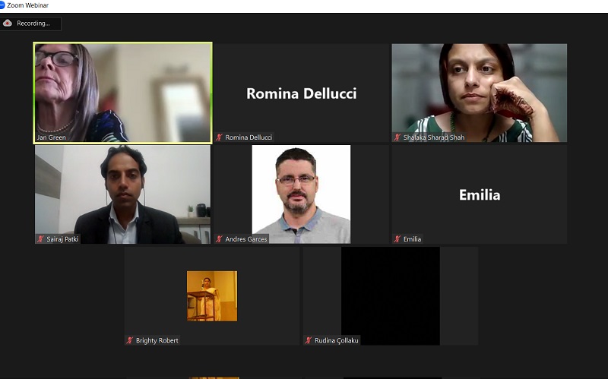Click Rudina Çollaku's muted microphone icon

tap(309, 341)
